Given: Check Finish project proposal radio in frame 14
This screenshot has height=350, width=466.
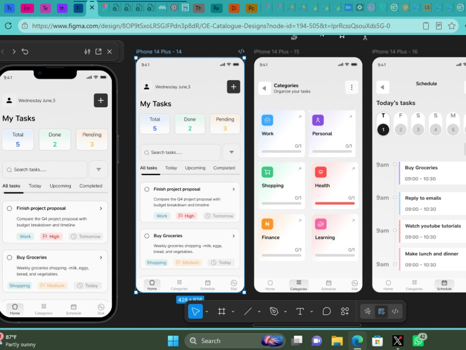Looking at the screenshot, I should click(147, 189).
